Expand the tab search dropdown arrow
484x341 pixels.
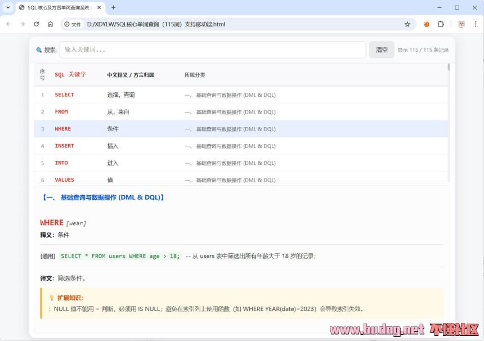pyautogui.click(x=8, y=7)
